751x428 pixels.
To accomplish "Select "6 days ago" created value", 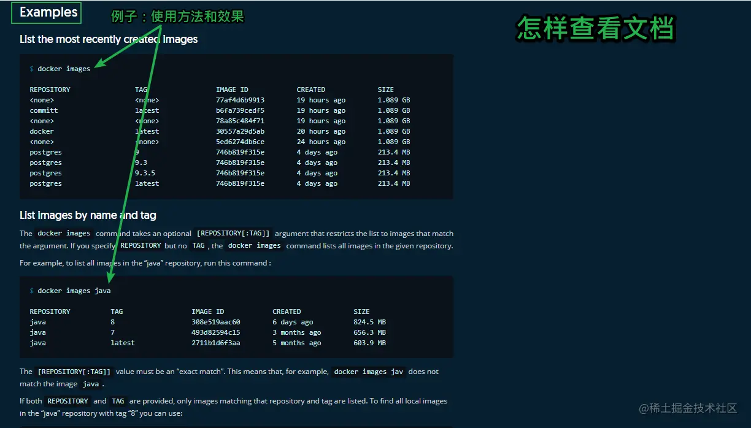I will point(293,322).
